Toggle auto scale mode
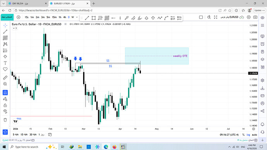 point(254,135)
